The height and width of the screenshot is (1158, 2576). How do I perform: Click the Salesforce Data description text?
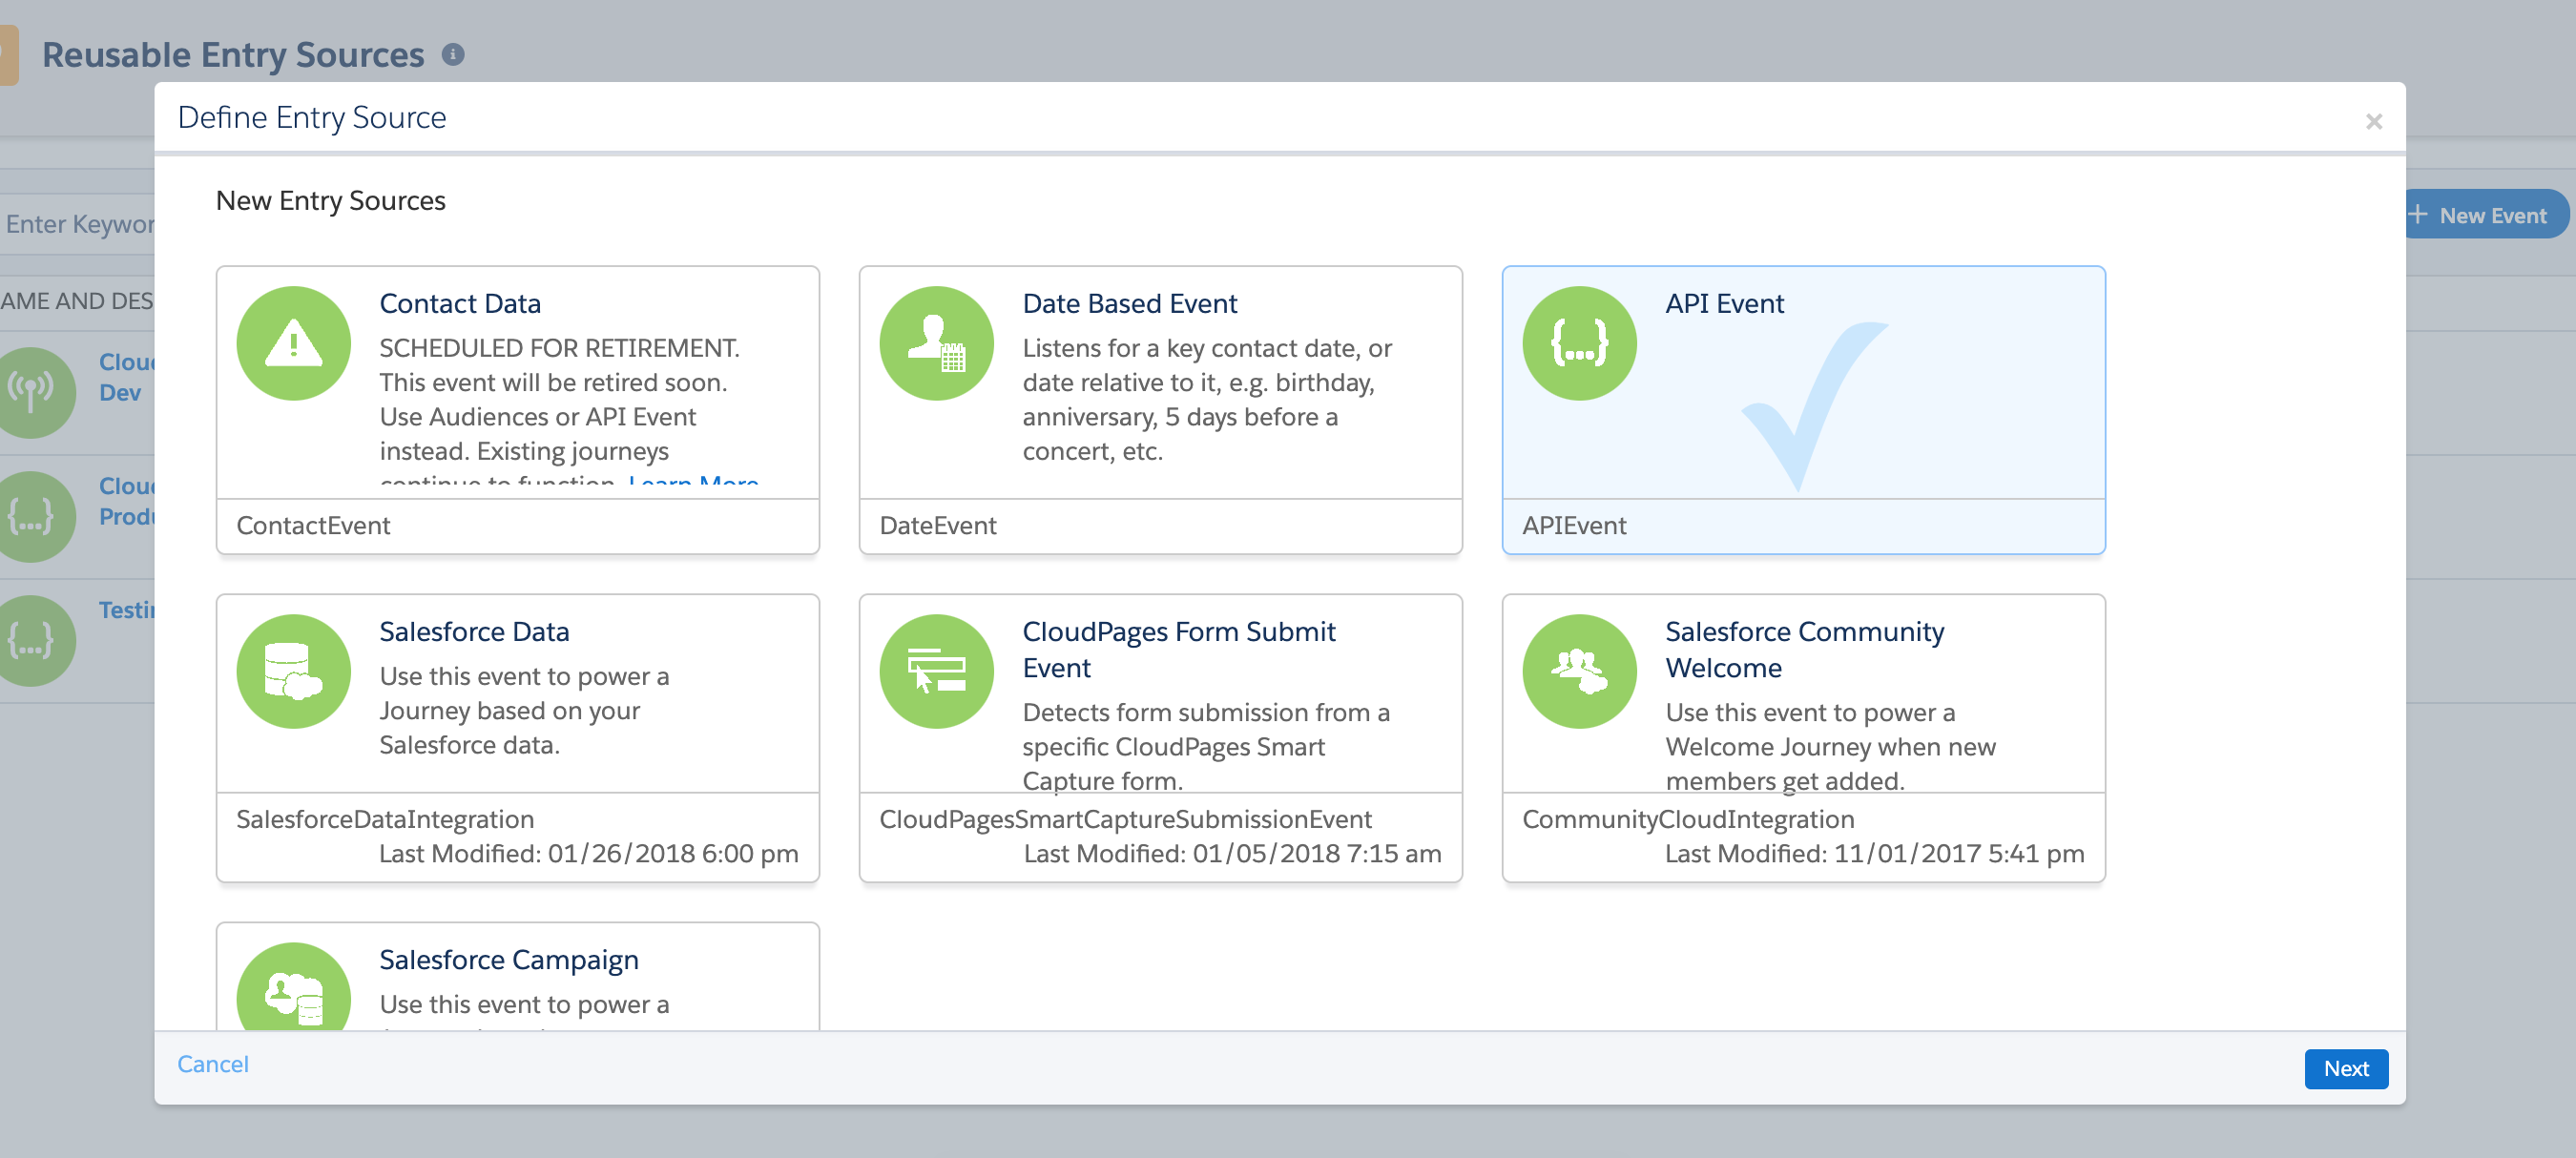(x=523, y=710)
